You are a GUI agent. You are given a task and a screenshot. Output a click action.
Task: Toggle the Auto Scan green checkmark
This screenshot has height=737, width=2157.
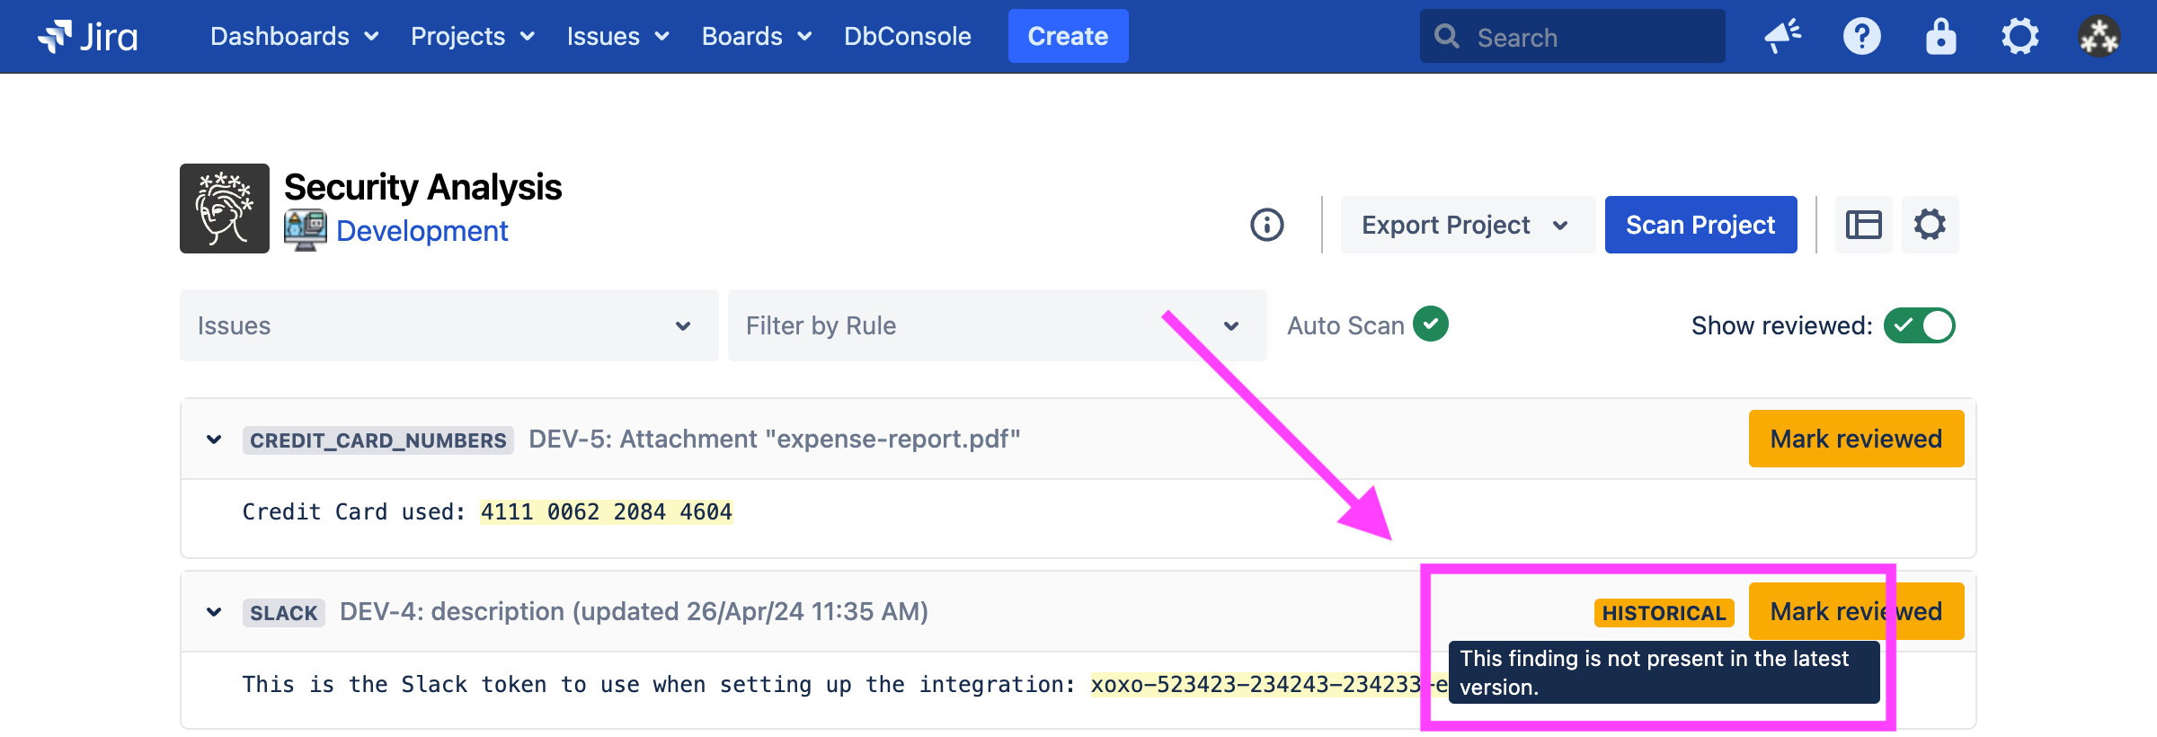point(1431,324)
